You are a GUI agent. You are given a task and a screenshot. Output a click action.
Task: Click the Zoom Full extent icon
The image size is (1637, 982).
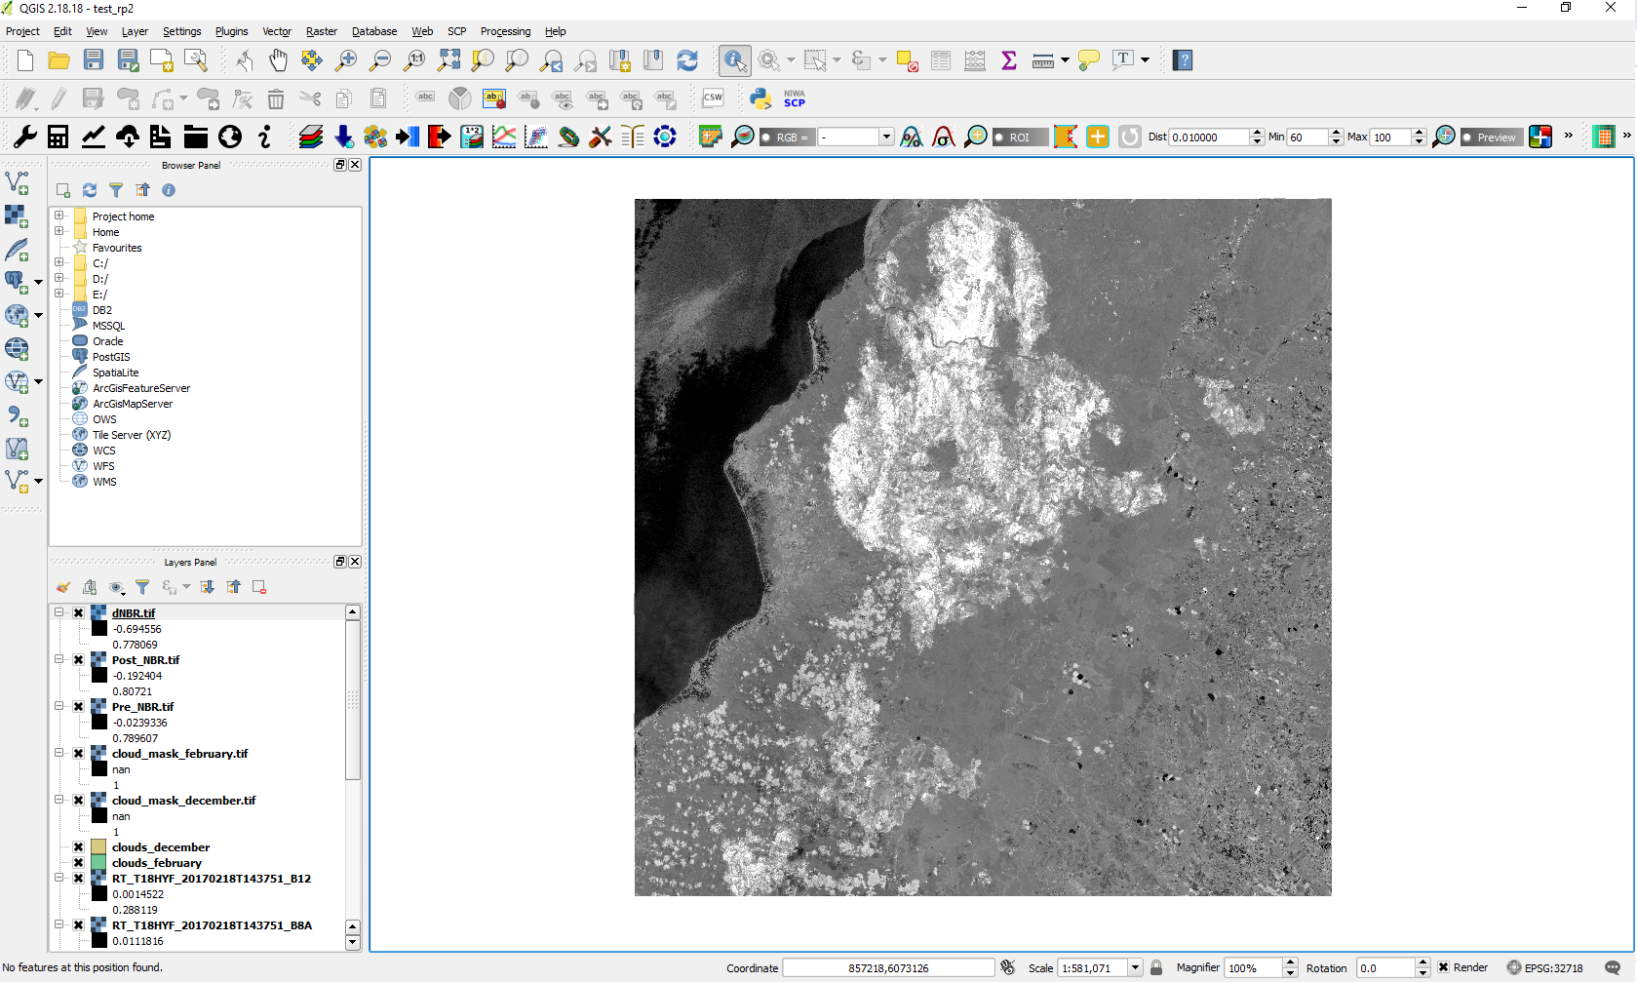point(448,60)
